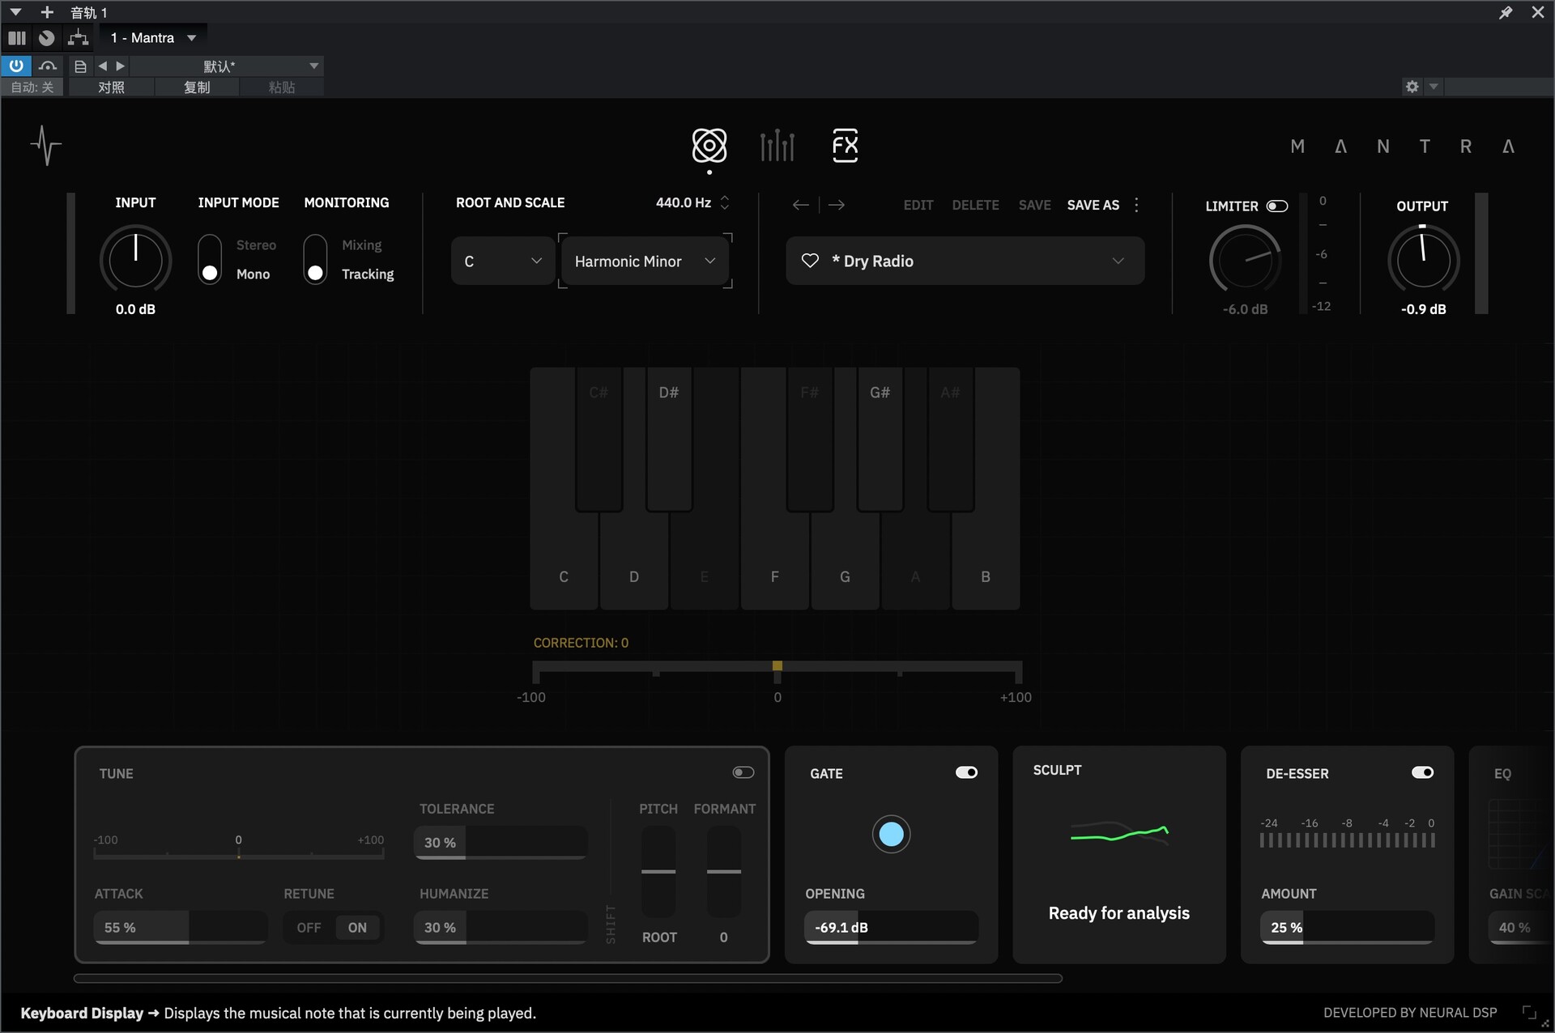Pin the plugin window
The width and height of the screenshot is (1555, 1033).
point(1506,12)
